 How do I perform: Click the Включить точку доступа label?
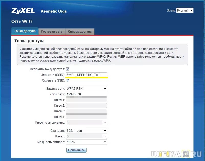(47, 69)
